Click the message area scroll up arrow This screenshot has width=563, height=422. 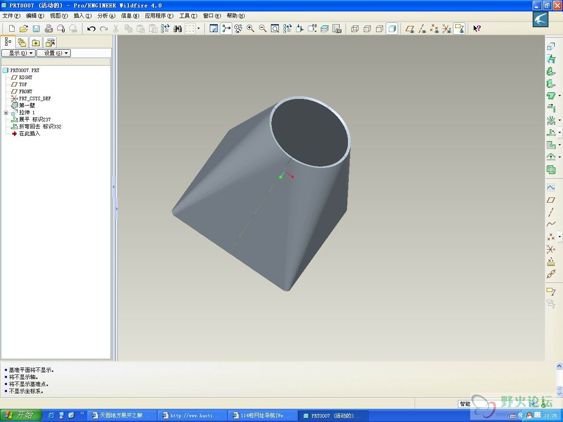coord(559,366)
